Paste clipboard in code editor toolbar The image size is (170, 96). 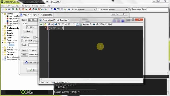69,24
